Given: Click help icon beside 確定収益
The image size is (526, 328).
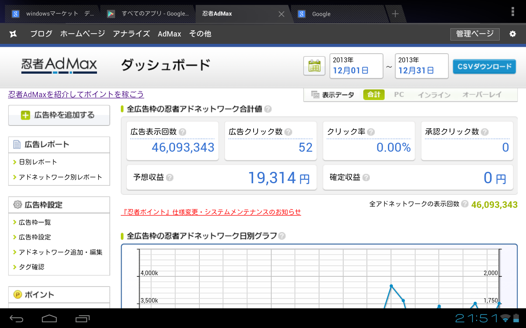Looking at the screenshot, I should pos(366,178).
